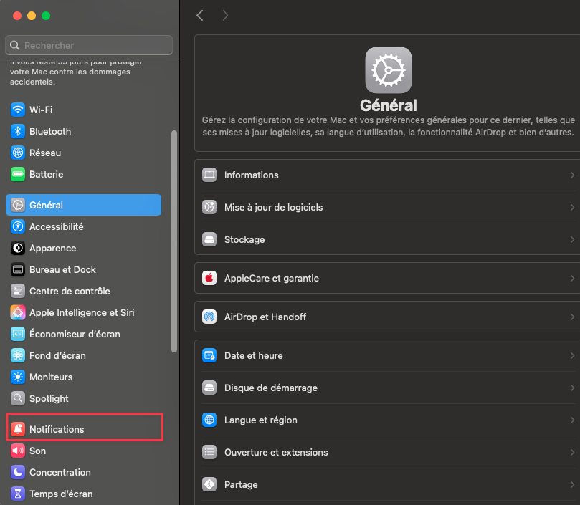The height and width of the screenshot is (505, 580).
Task: Click Ouverture et extensions chevron
Action: tap(572, 452)
